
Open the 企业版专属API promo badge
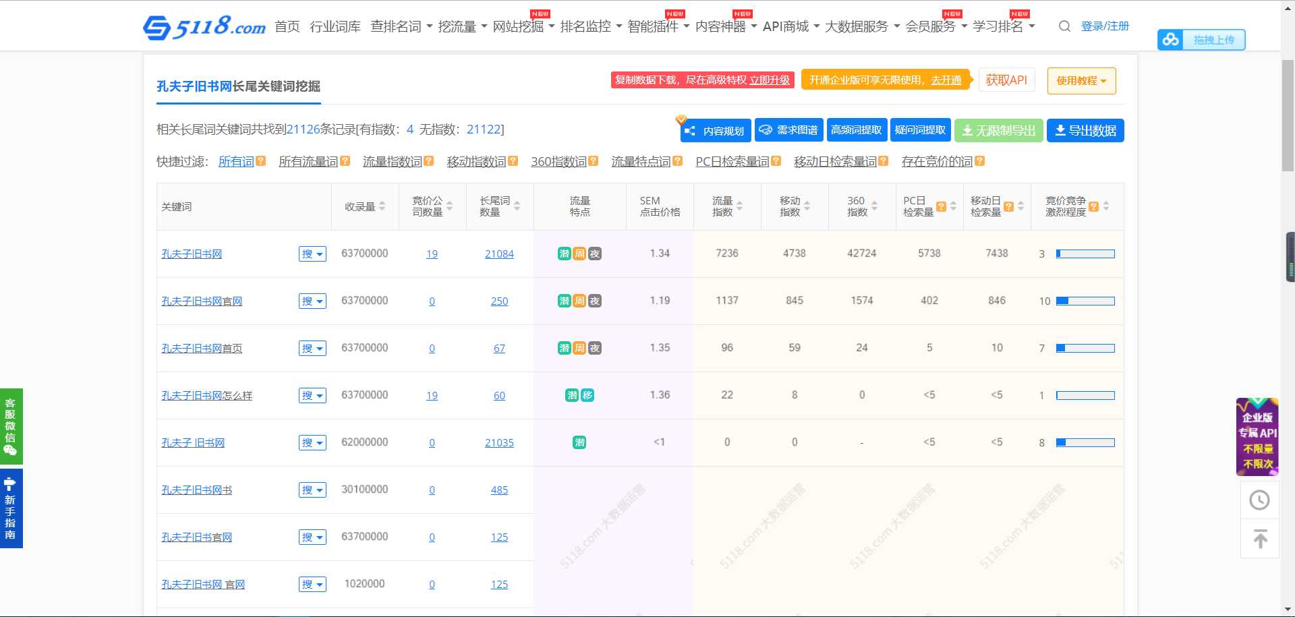[1257, 437]
